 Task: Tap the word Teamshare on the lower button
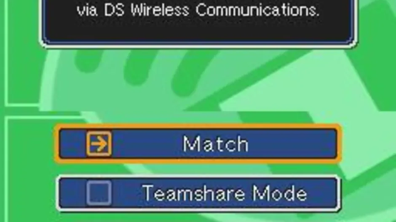pos(193,193)
